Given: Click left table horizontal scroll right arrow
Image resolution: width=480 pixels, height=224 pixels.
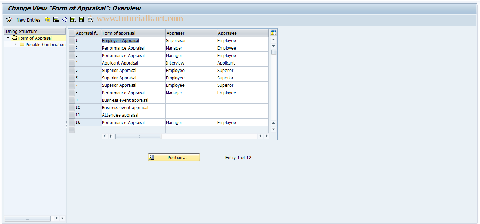Looking at the screenshot, I should tap(111, 136).
